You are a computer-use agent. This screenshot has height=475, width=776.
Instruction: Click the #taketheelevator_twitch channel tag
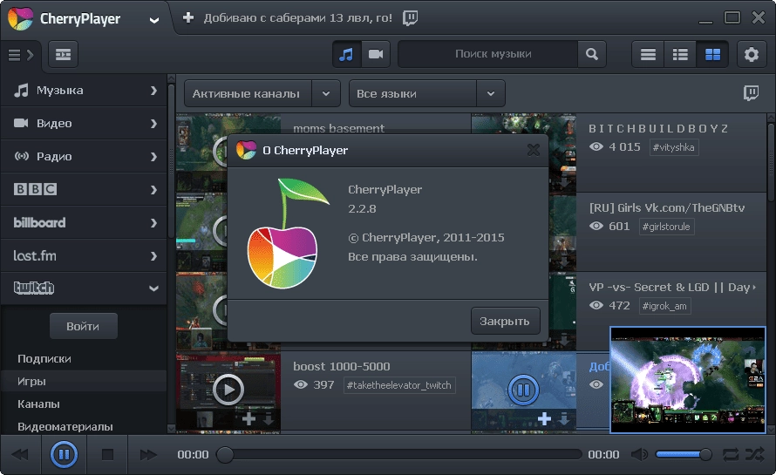pos(398,385)
